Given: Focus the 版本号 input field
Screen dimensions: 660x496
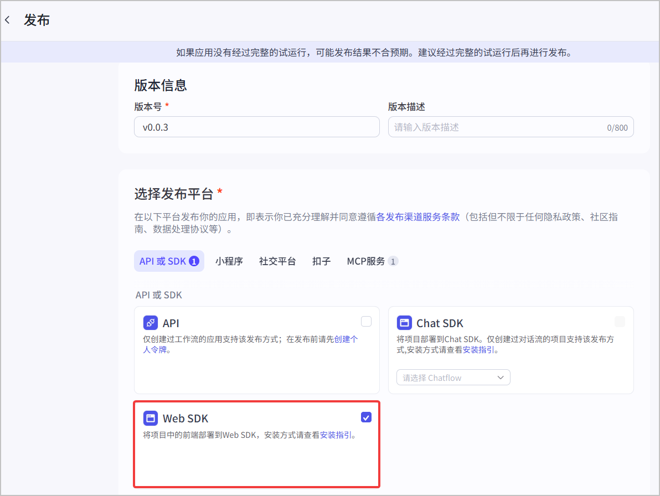Looking at the screenshot, I should (257, 127).
